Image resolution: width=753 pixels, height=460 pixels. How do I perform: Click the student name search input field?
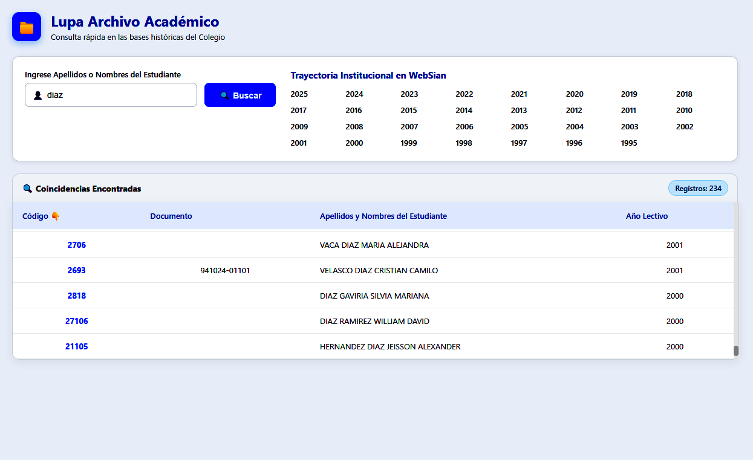point(111,95)
